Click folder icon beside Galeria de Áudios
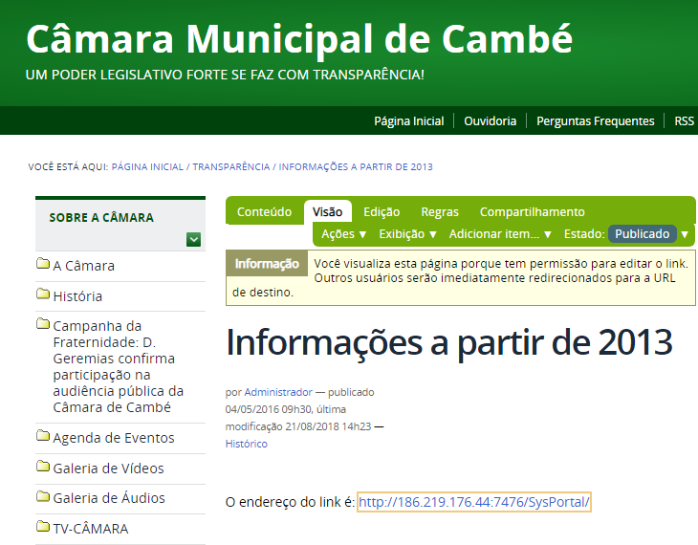 tap(43, 497)
